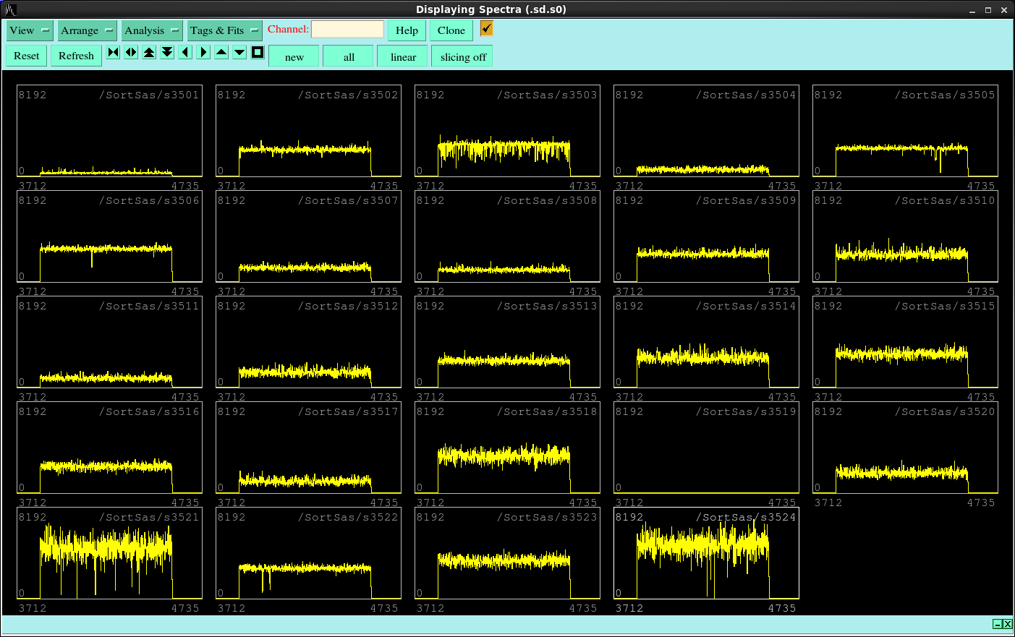Select spectrum /SortSas/s3516 plot

click(109, 448)
